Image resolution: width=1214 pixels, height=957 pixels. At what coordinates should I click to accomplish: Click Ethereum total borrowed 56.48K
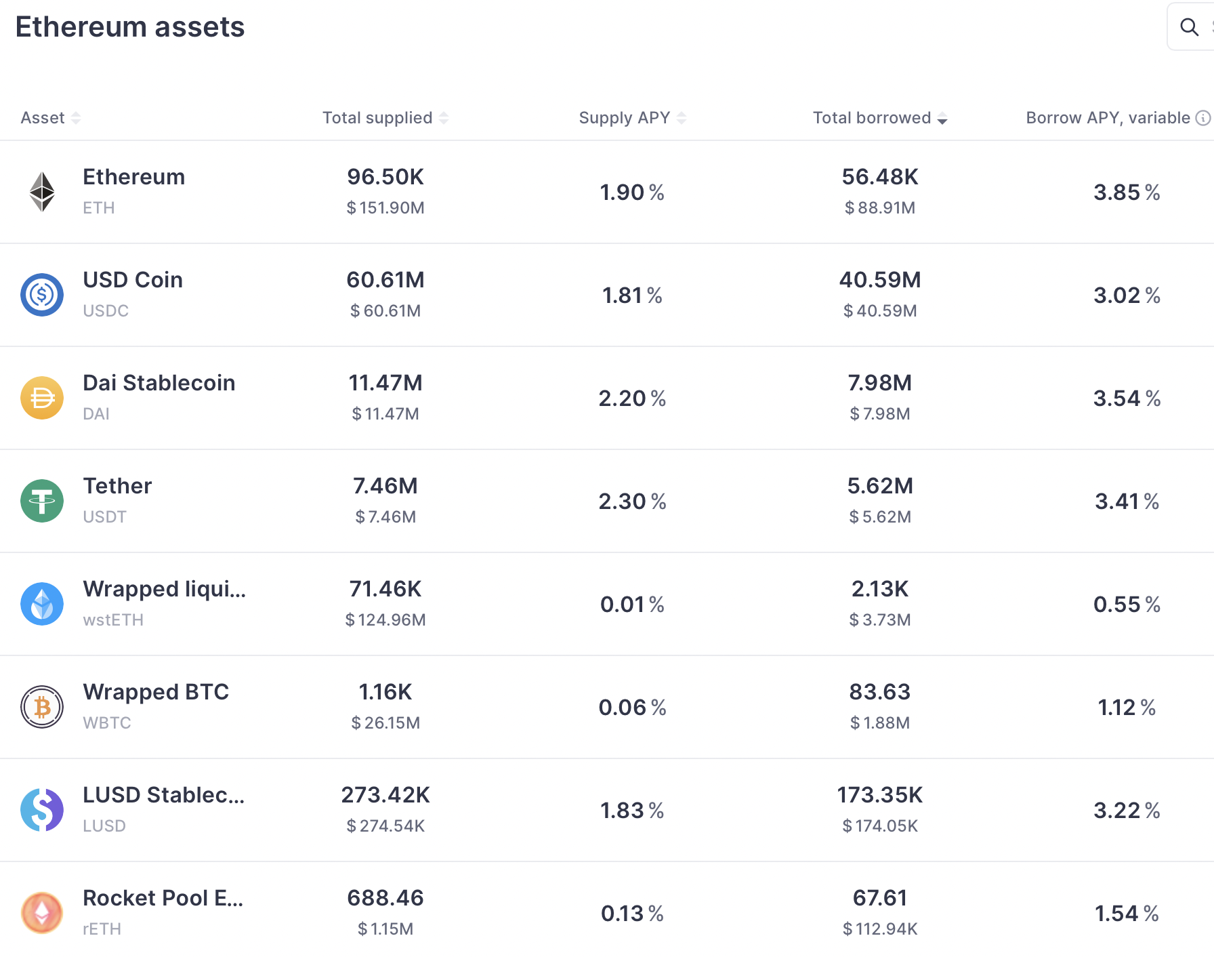click(880, 177)
